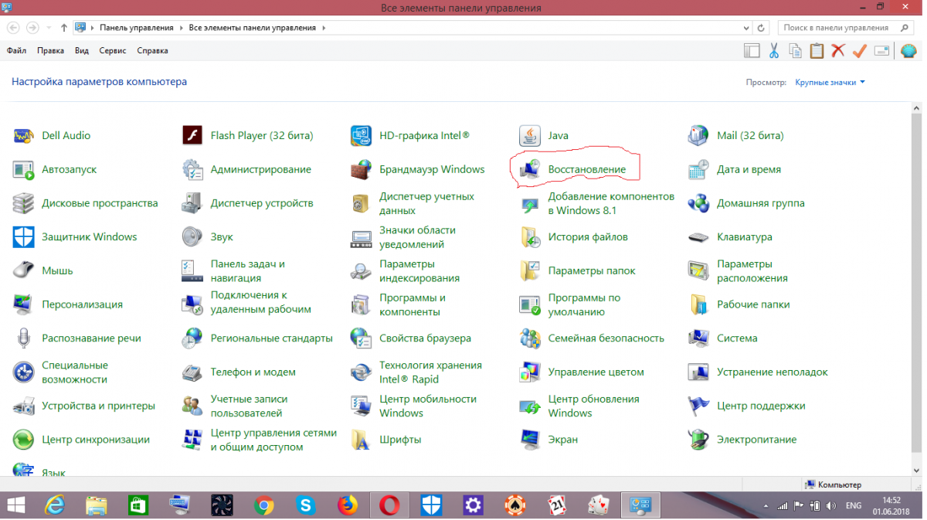Open Защитник Windows (Windows Defender)
This screenshot has width=927, height=520.
(89, 237)
